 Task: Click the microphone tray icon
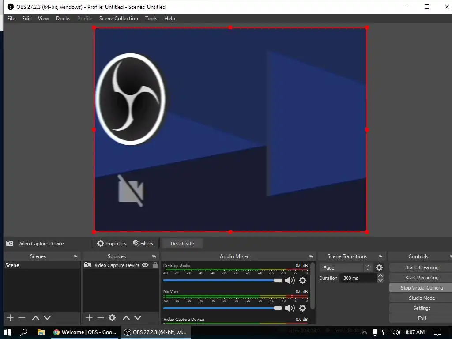point(375,332)
